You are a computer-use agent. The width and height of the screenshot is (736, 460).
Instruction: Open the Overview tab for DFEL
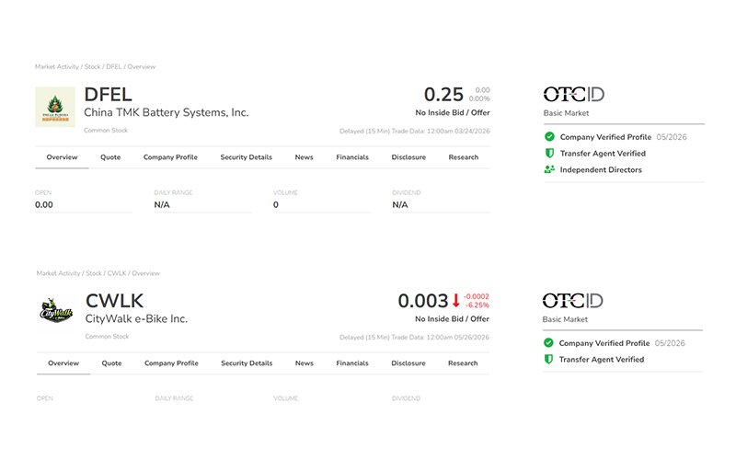[62, 157]
